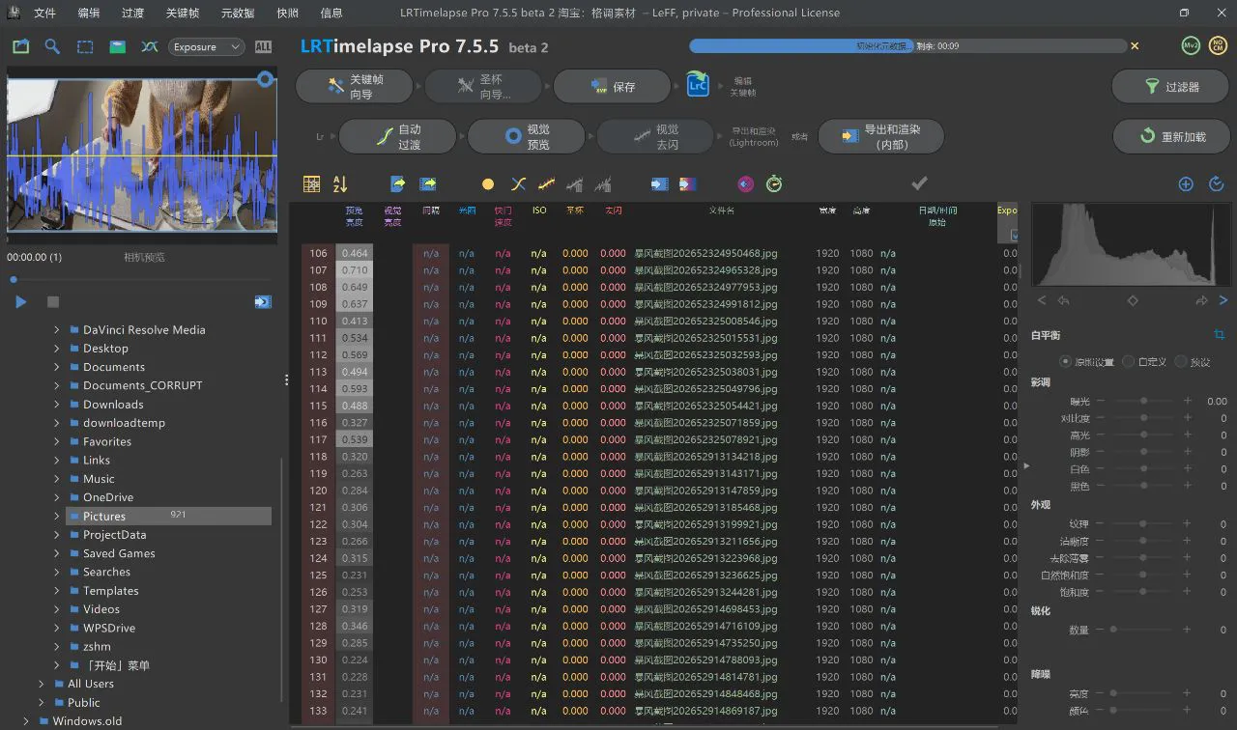Image resolution: width=1237 pixels, height=730 pixels.
Task: Expand the Pictures folder
Action: [57, 517]
